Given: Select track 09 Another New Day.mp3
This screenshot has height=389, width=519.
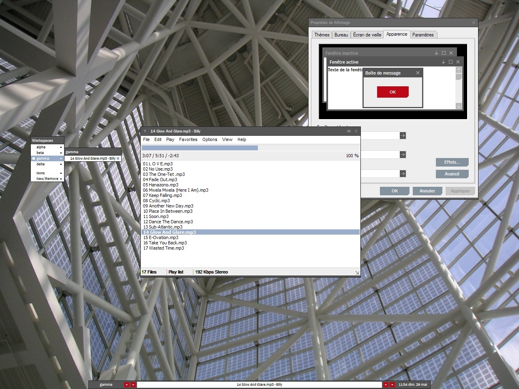Looking at the screenshot, I should tap(168, 206).
